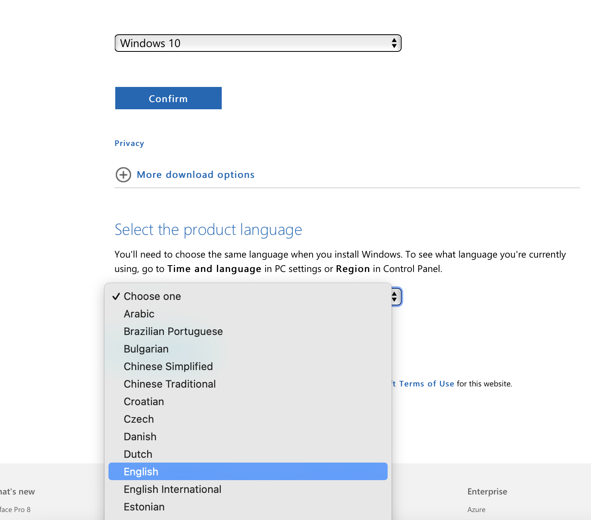Click the blue Confirm button
Viewport: 591px width, 520px height.
click(x=168, y=98)
